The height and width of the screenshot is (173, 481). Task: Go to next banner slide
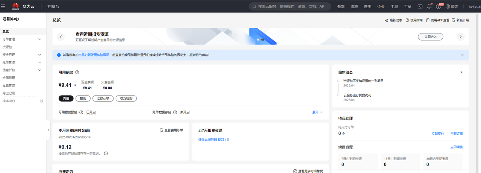461,37
